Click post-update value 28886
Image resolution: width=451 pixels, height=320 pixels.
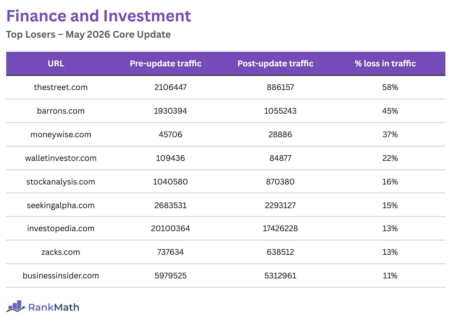point(280,134)
